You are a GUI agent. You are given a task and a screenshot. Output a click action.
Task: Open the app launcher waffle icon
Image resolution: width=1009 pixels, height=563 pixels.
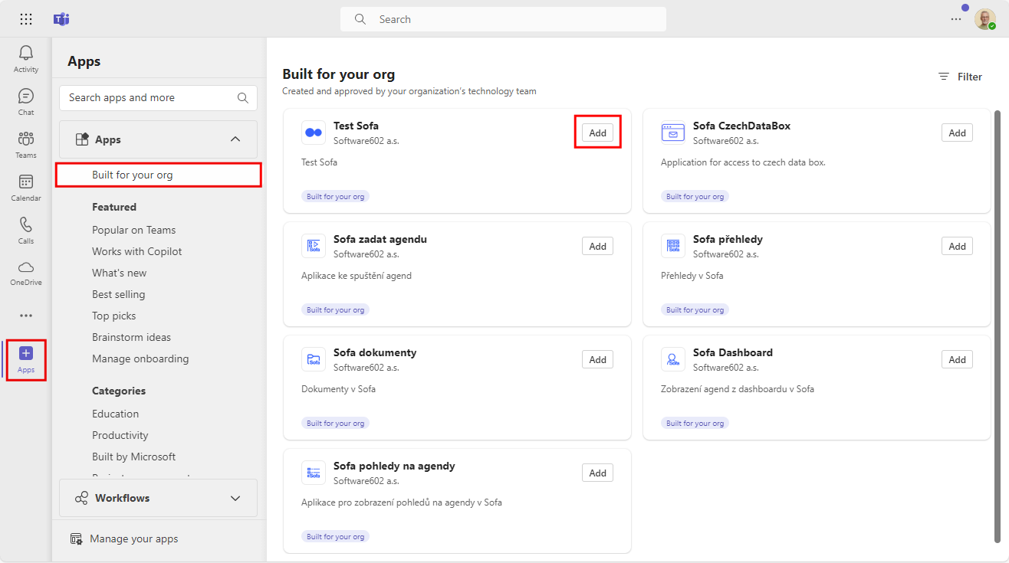[26, 19]
